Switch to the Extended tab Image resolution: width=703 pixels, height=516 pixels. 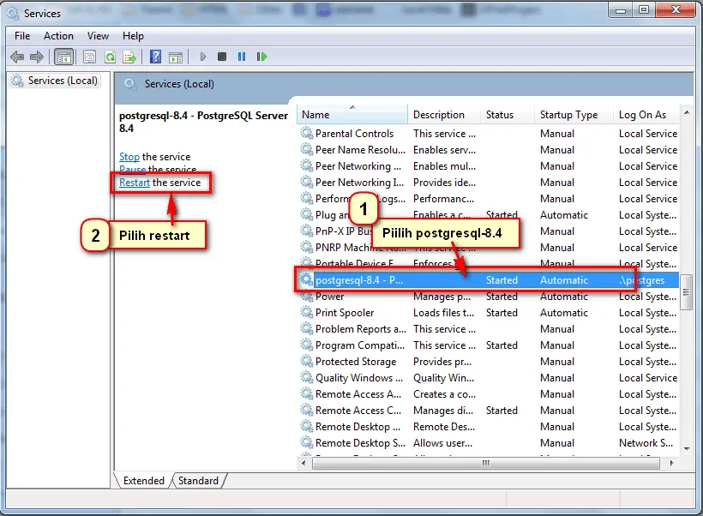[x=144, y=481]
